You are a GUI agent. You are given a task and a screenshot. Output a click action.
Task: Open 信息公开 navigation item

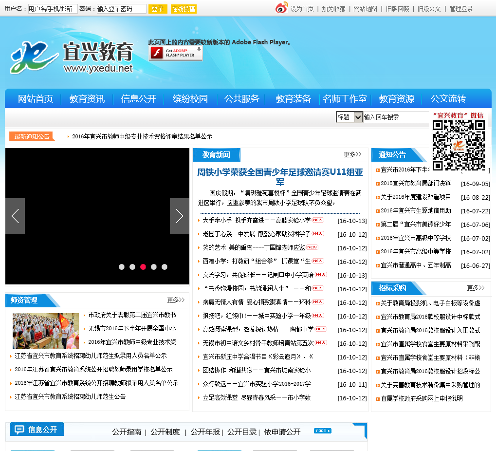coord(139,99)
